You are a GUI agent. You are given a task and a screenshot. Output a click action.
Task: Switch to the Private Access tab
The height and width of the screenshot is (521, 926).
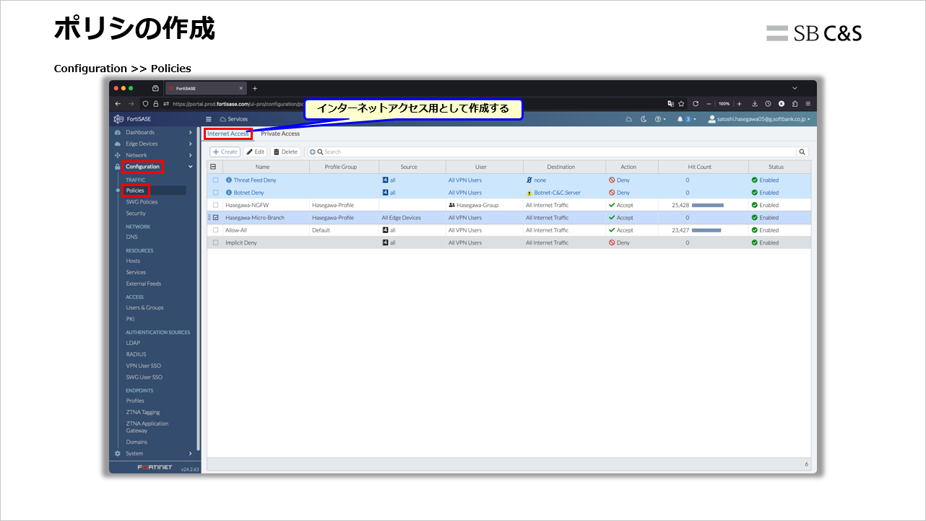(x=280, y=133)
